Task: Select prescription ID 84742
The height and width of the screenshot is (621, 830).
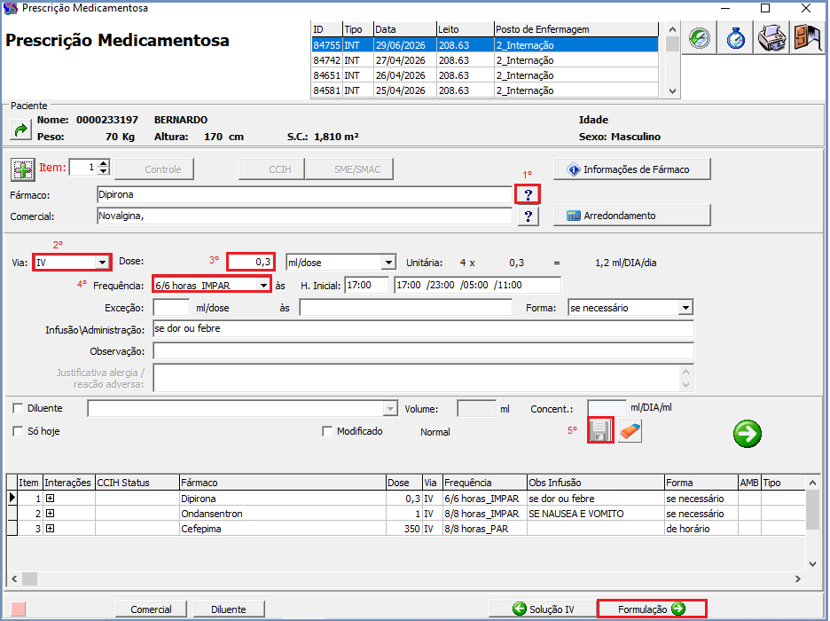Action: click(x=484, y=60)
